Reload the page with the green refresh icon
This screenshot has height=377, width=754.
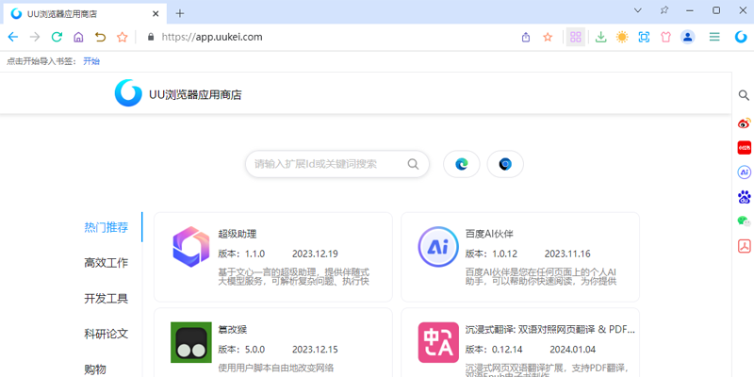click(x=57, y=37)
